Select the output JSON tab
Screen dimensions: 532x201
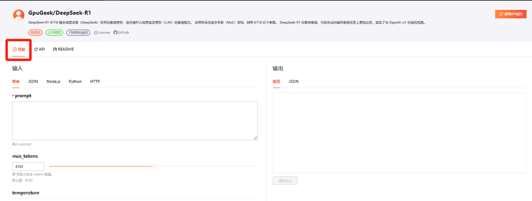pos(294,82)
